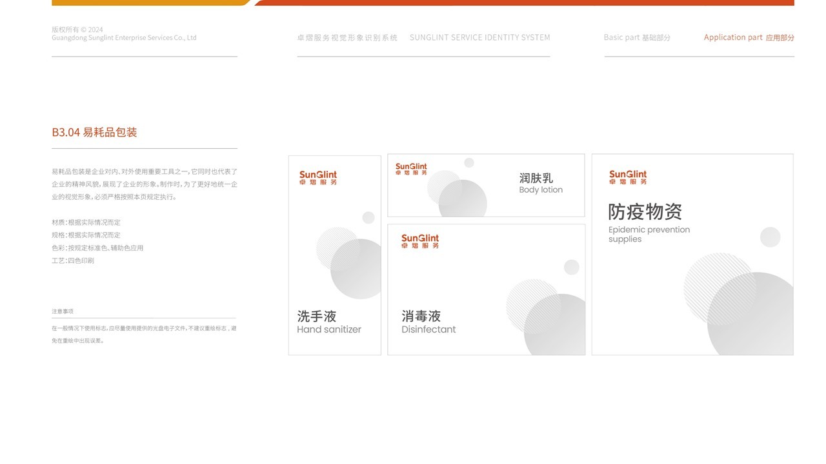826x464 pixels.
Task: Select the Guangdong Sunglint copyright text
Action: point(124,37)
